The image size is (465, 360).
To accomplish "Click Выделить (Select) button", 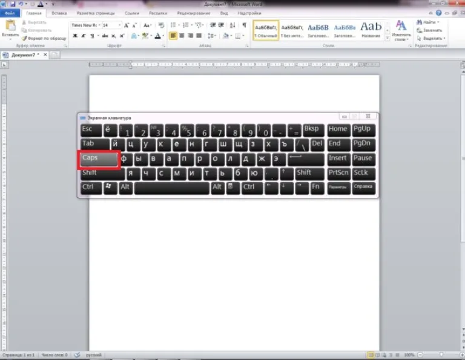I will (x=430, y=38).
